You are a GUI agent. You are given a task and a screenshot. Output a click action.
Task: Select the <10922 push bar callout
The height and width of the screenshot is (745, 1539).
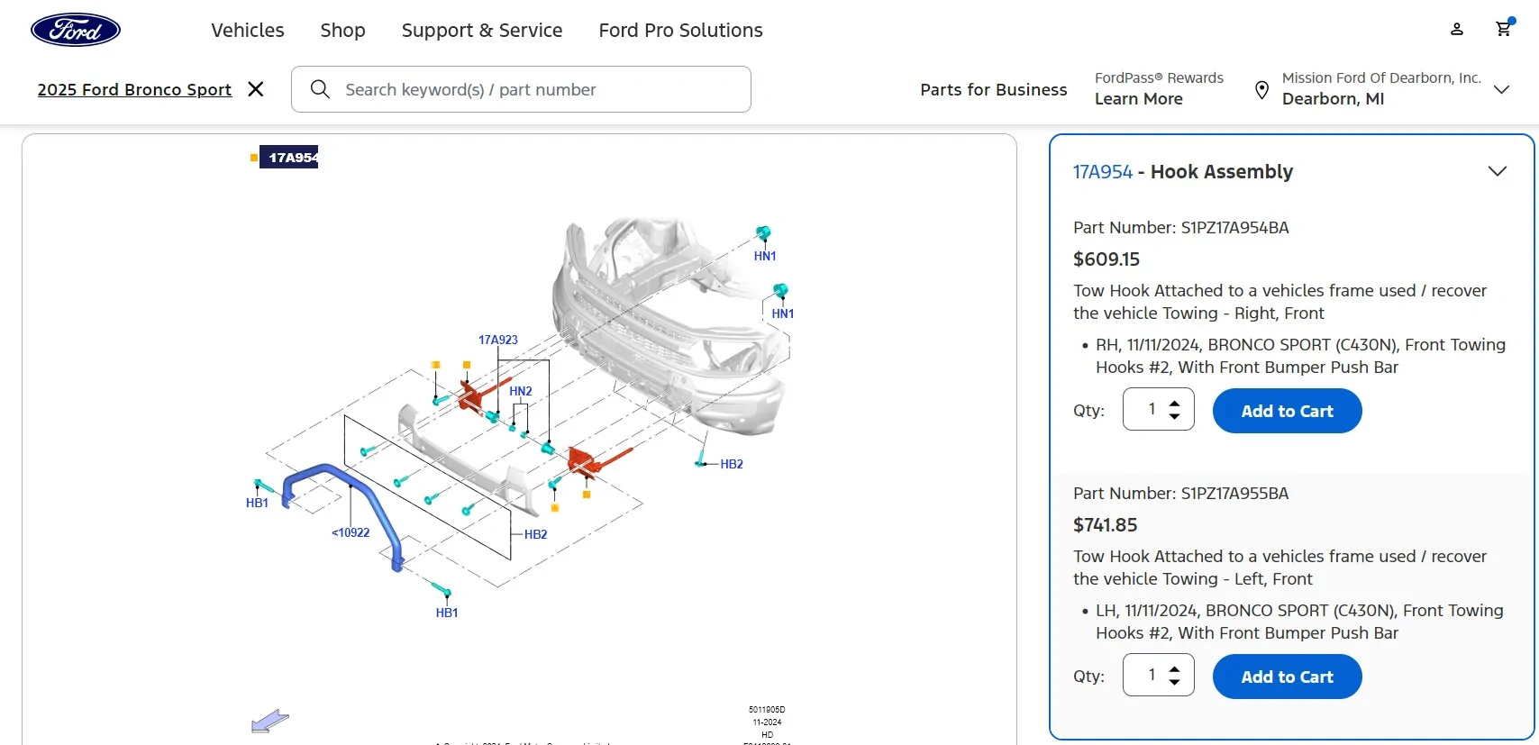351,532
